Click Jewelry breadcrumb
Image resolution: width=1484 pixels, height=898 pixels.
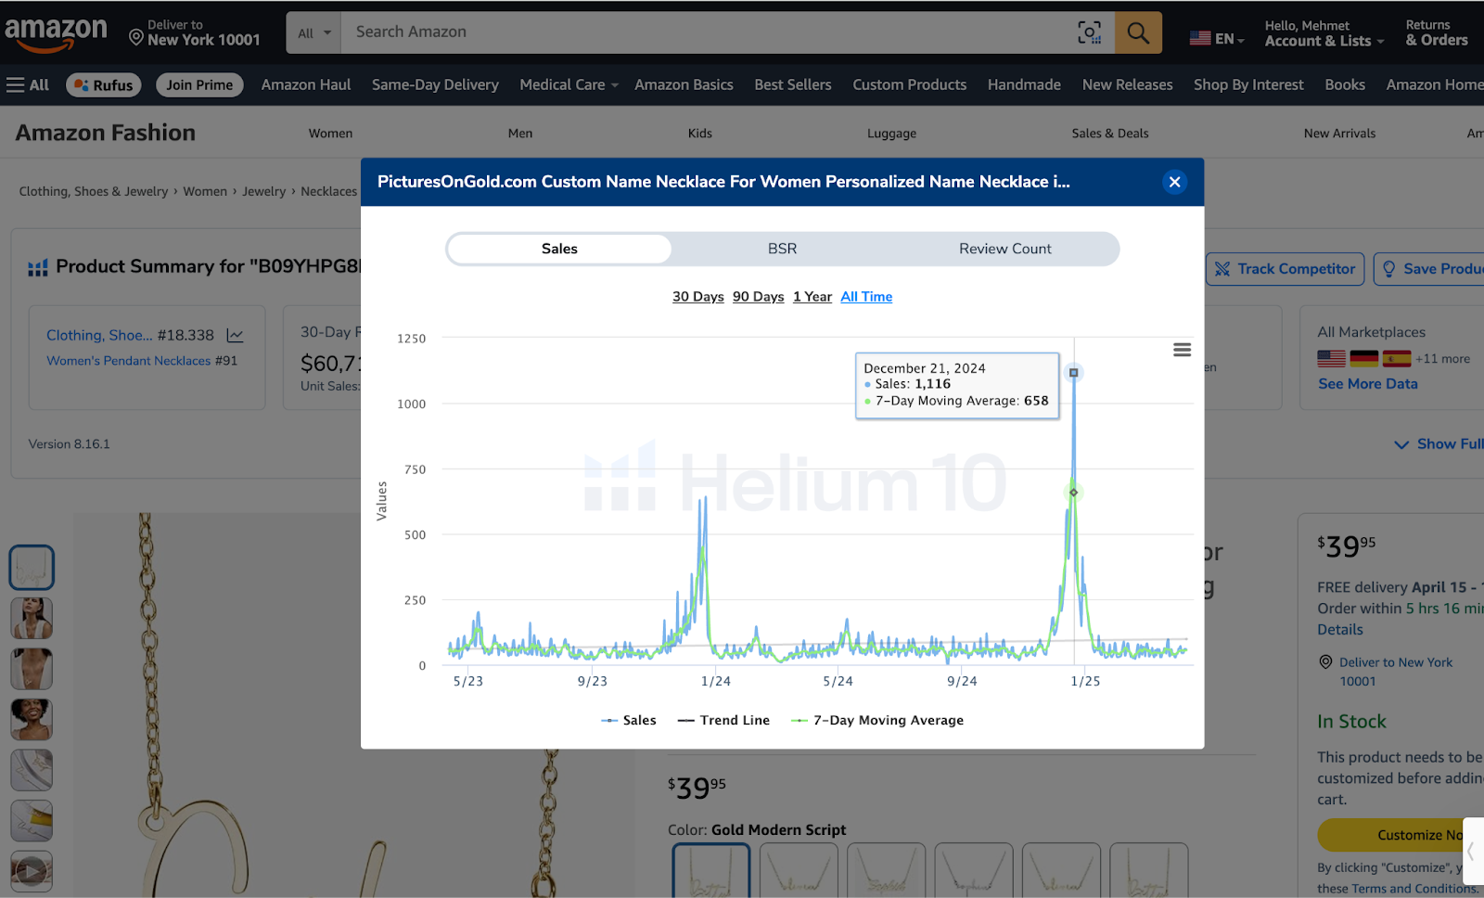click(x=264, y=191)
